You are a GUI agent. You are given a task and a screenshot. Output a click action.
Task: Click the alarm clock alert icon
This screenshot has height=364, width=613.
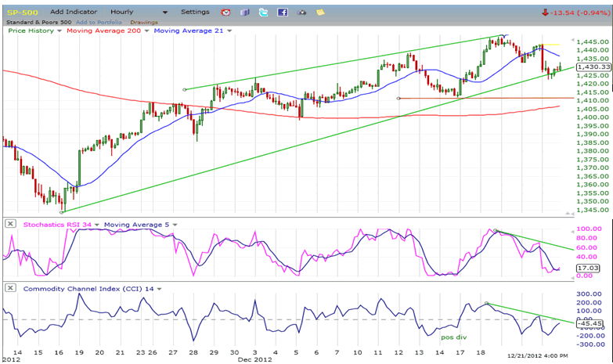[x=226, y=13]
